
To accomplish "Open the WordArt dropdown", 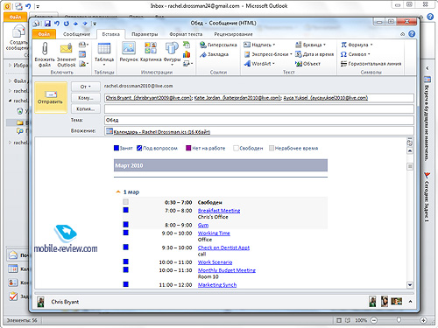I will (x=259, y=64).
